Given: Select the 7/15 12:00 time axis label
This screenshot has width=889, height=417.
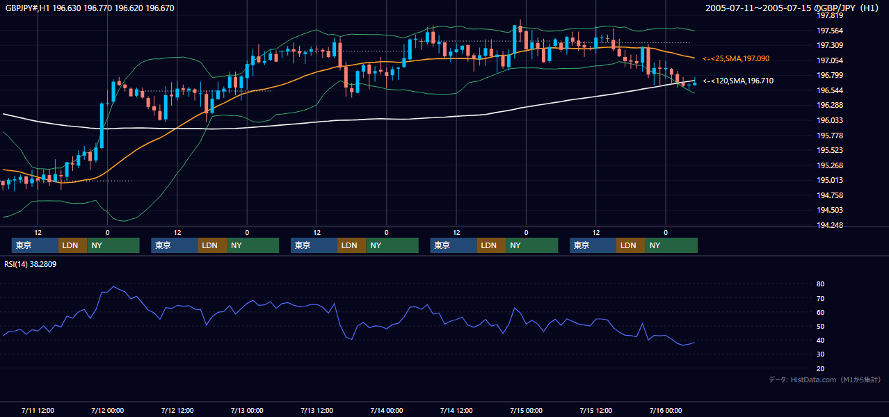Looking at the screenshot, I should pyautogui.click(x=596, y=410).
